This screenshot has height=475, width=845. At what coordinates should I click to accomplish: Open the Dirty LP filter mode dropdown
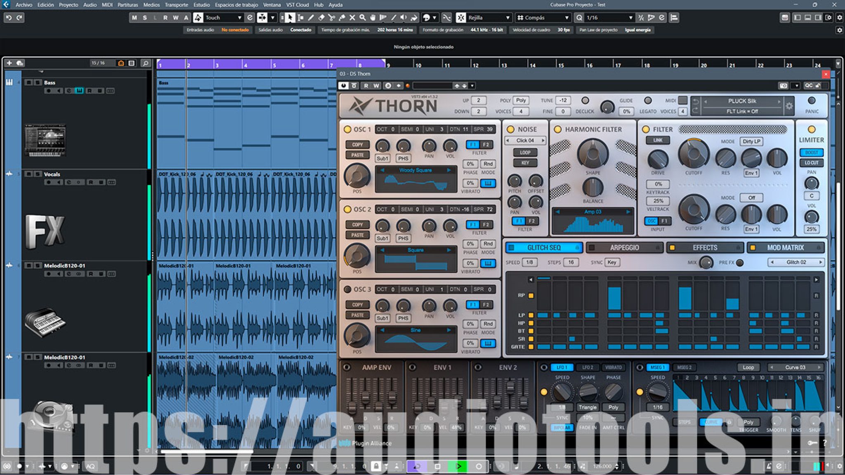(751, 141)
